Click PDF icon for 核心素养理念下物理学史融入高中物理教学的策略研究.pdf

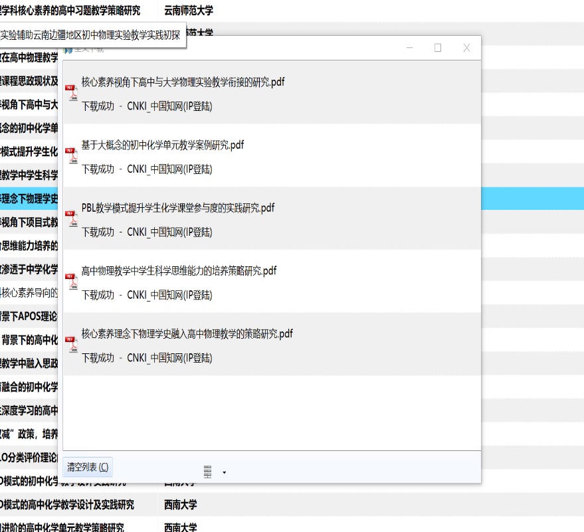coord(71,345)
